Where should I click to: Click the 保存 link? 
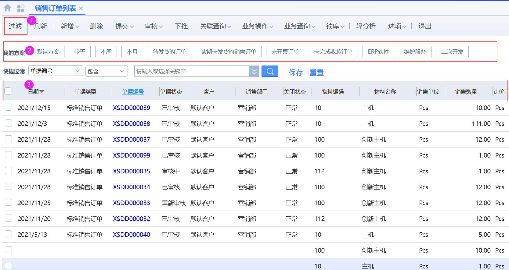pos(296,73)
